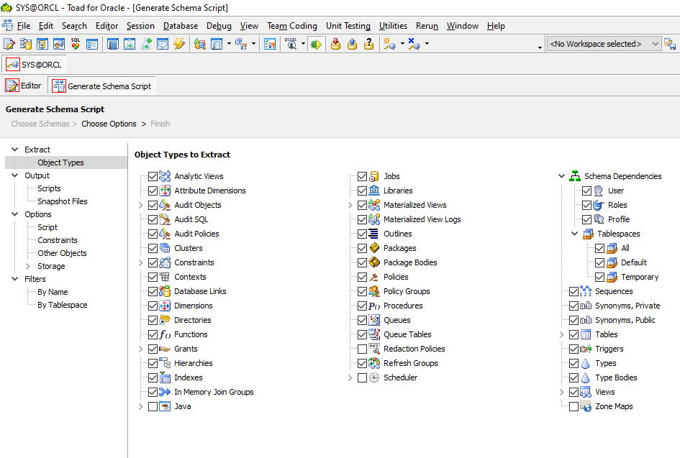Click the Finish breadcrumb step
Screen dimensions: 680x458
(160, 124)
